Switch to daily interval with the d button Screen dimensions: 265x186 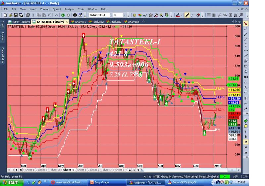point(246,142)
